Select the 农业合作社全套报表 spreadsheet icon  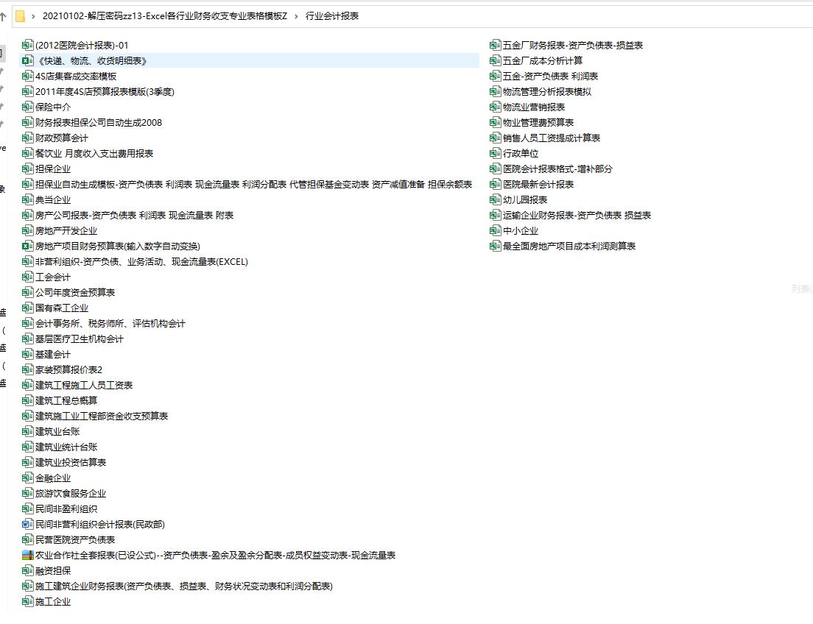27,555
